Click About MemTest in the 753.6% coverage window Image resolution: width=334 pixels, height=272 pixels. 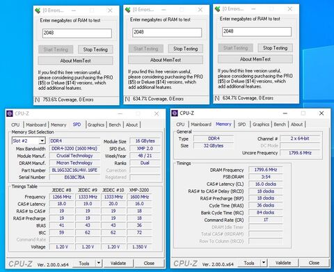[x=76, y=61]
